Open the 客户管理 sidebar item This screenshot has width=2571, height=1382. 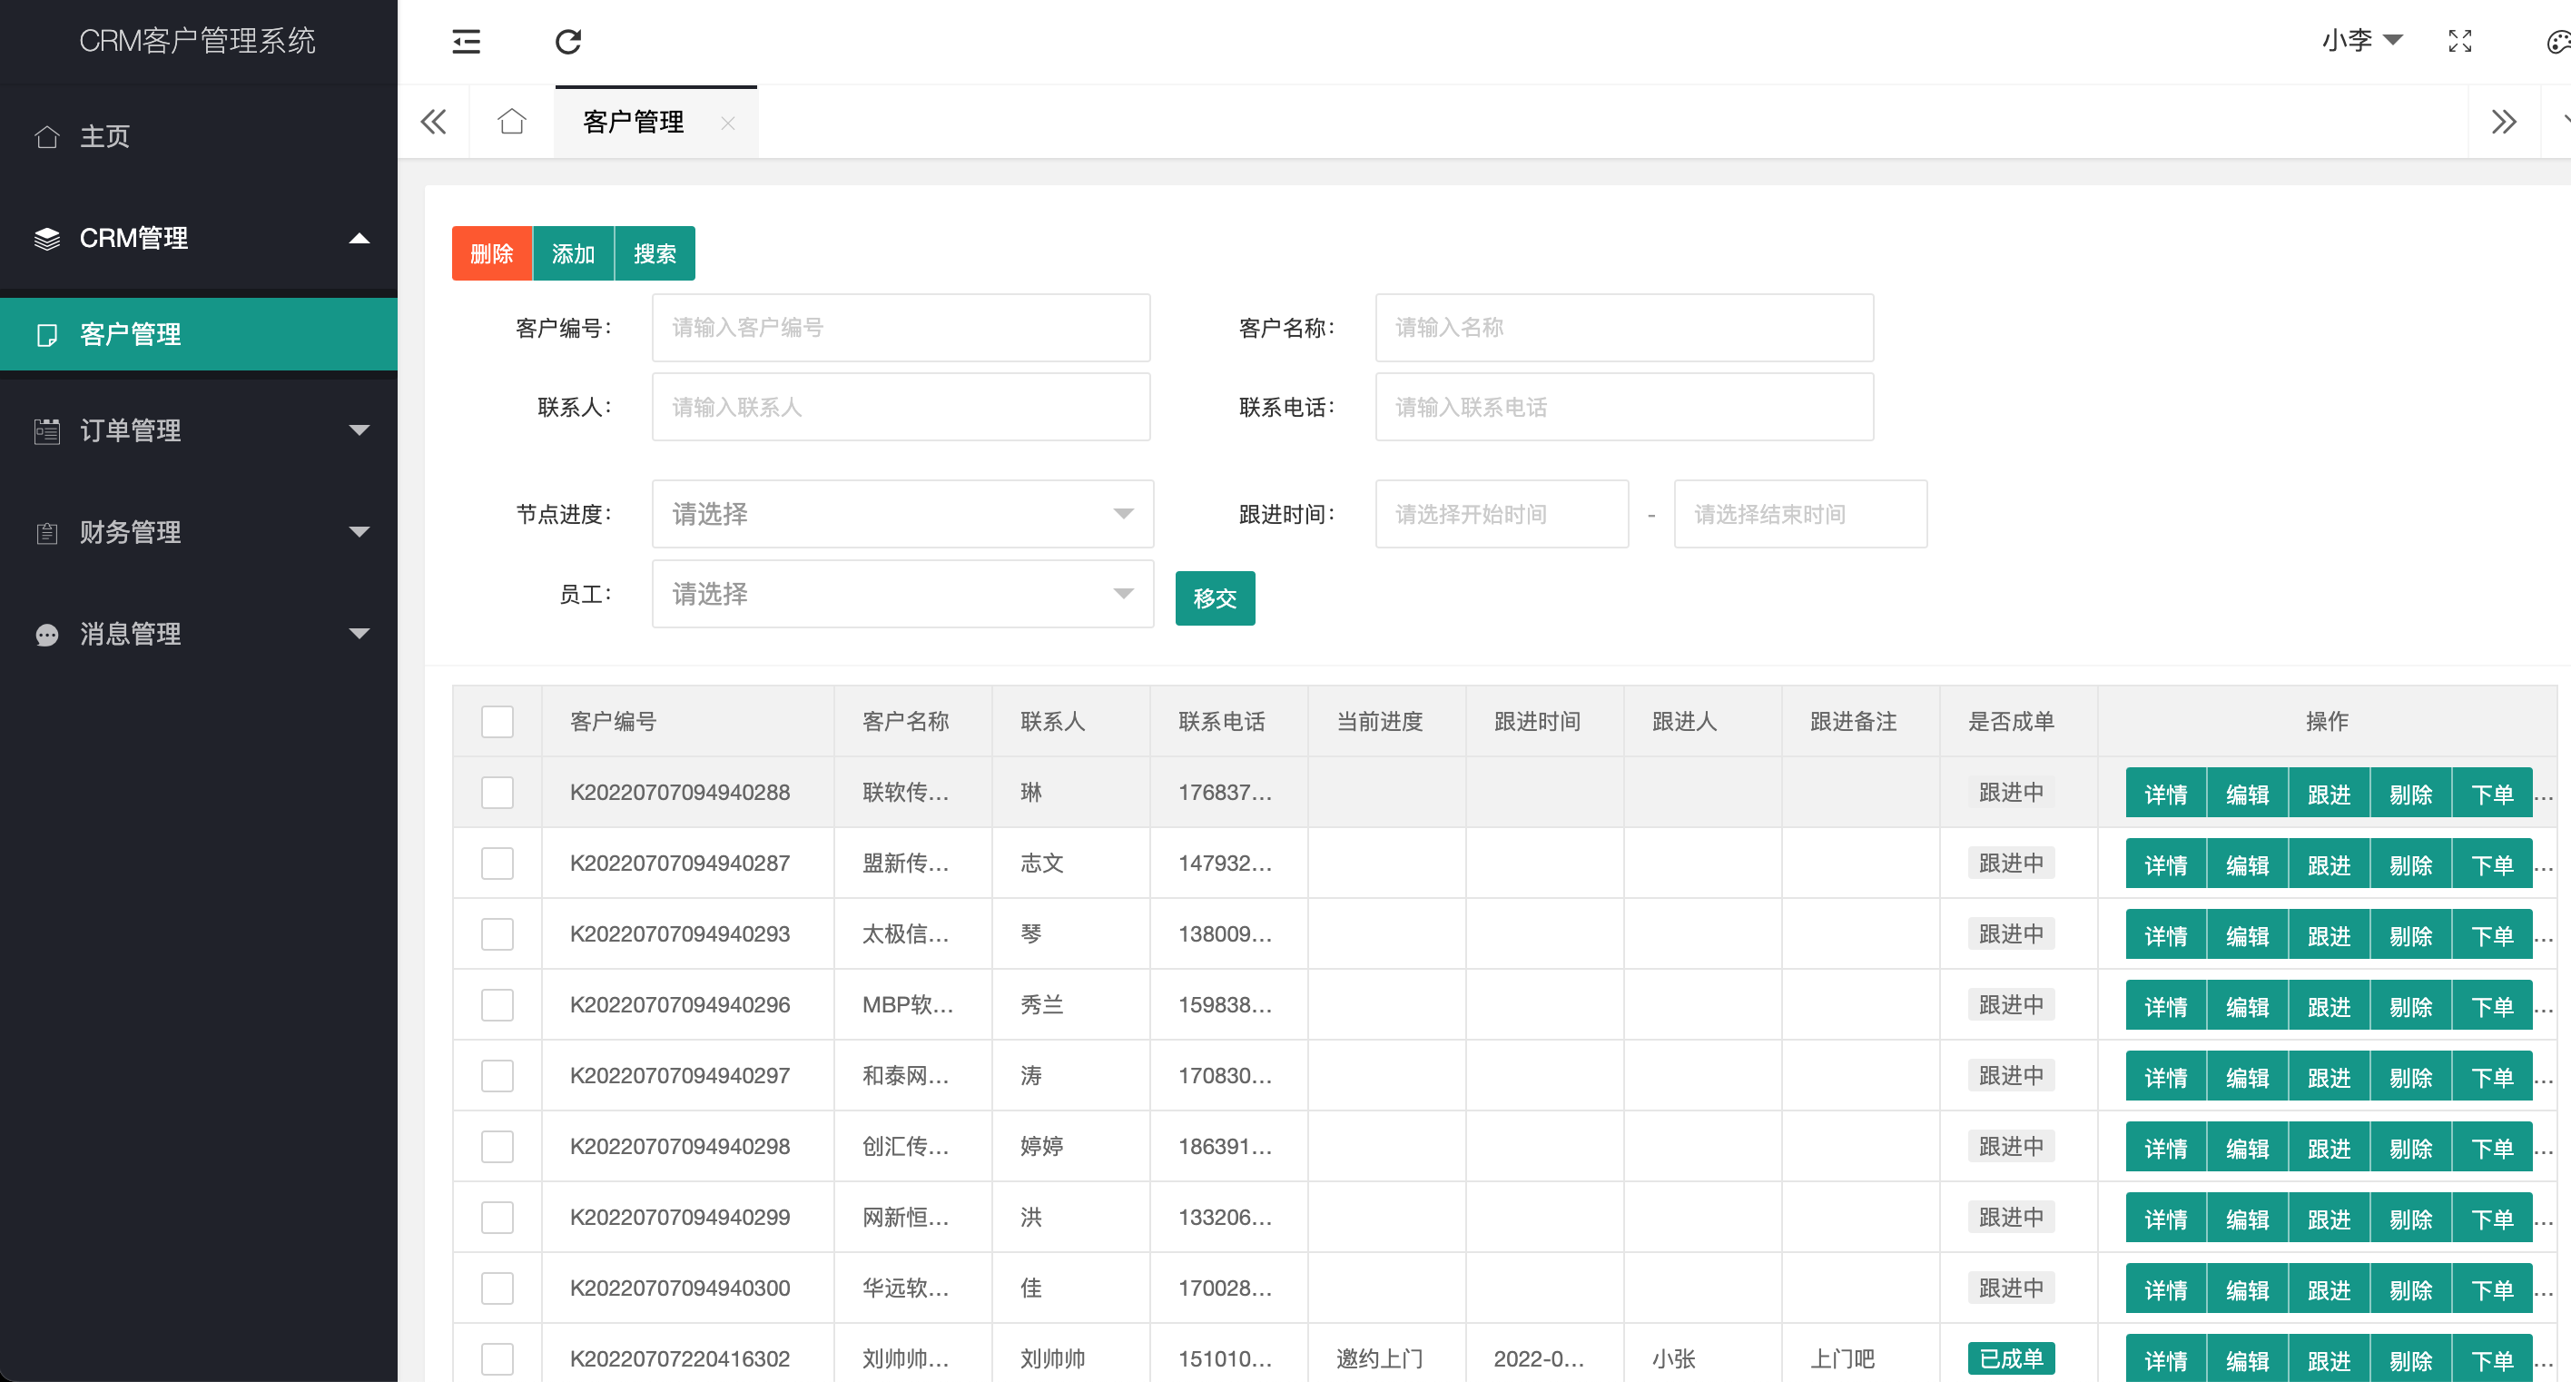199,334
